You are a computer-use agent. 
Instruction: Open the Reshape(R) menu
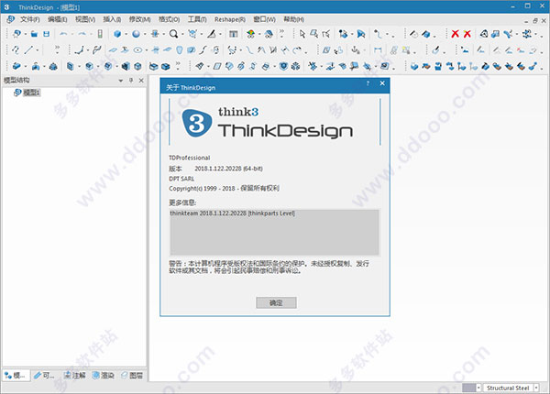pyautogui.click(x=230, y=19)
